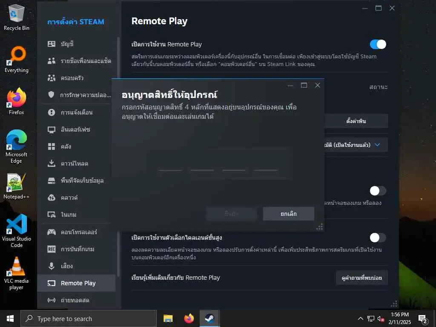Switch to คลัง settings tab
This screenshot has width=436, height=327.
point(77,146)
